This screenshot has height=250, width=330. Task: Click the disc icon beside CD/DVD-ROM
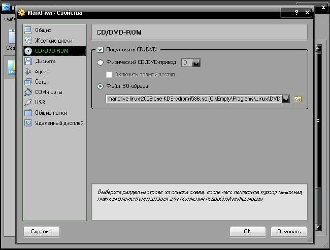click(28, 51)
